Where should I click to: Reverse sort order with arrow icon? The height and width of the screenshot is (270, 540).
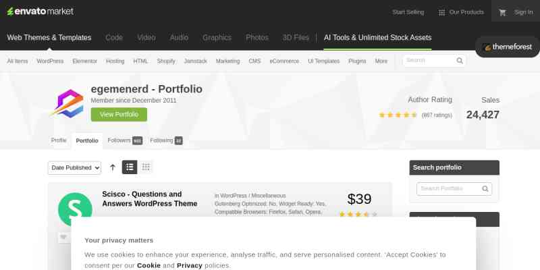tap(113, 167)
